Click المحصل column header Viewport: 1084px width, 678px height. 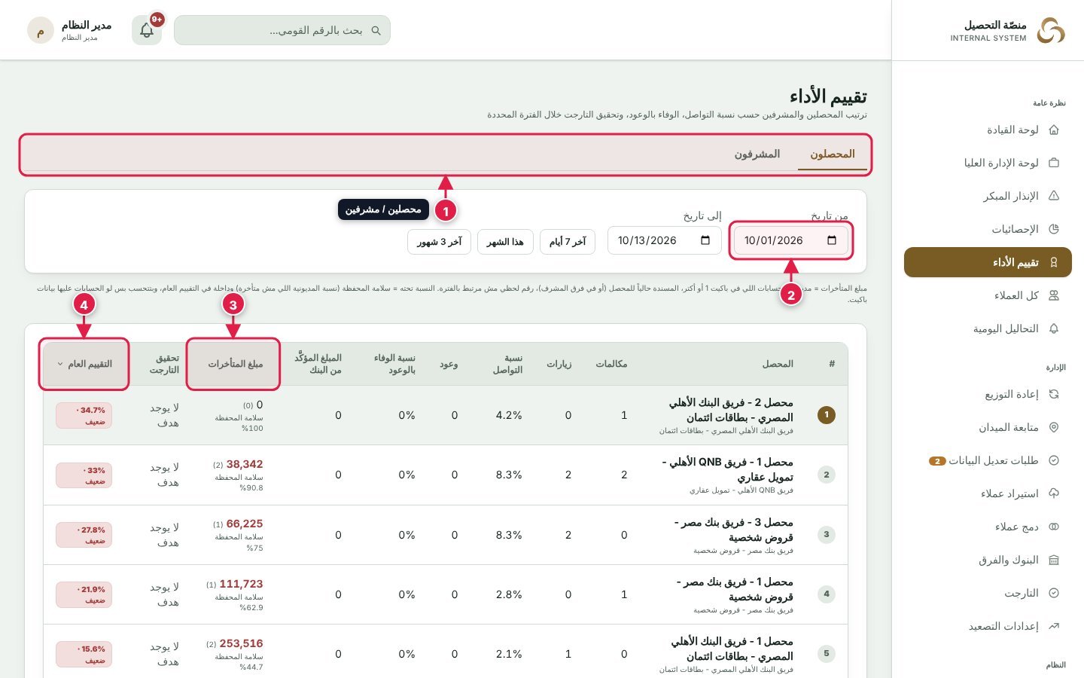[778, 364]
